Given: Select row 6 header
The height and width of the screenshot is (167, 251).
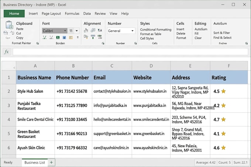Looking at the screenshot, I should click(9, 148).
